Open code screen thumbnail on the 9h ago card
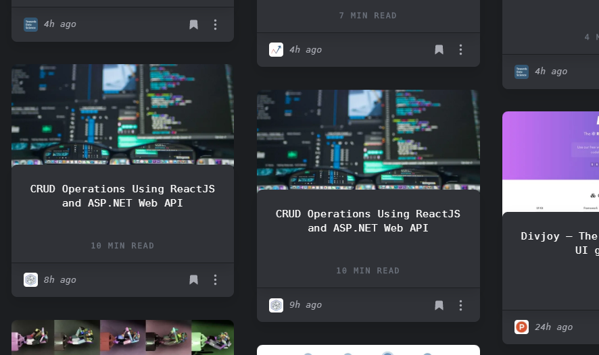The width and height of the screenshot is (599, 355). pyautogui.click(x=368, y=140)
